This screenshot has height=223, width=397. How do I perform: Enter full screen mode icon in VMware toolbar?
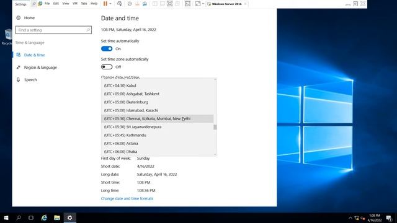169,4
